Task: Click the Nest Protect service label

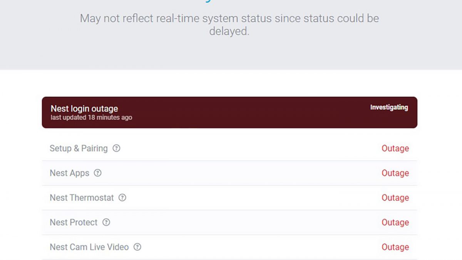Action: pos(74,222)
